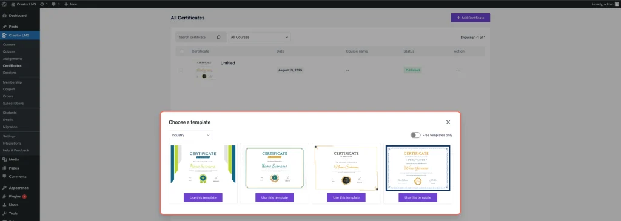Open Creator LMS site home link
The width and height of the screenshot is (621, 221).
(24, 4)
